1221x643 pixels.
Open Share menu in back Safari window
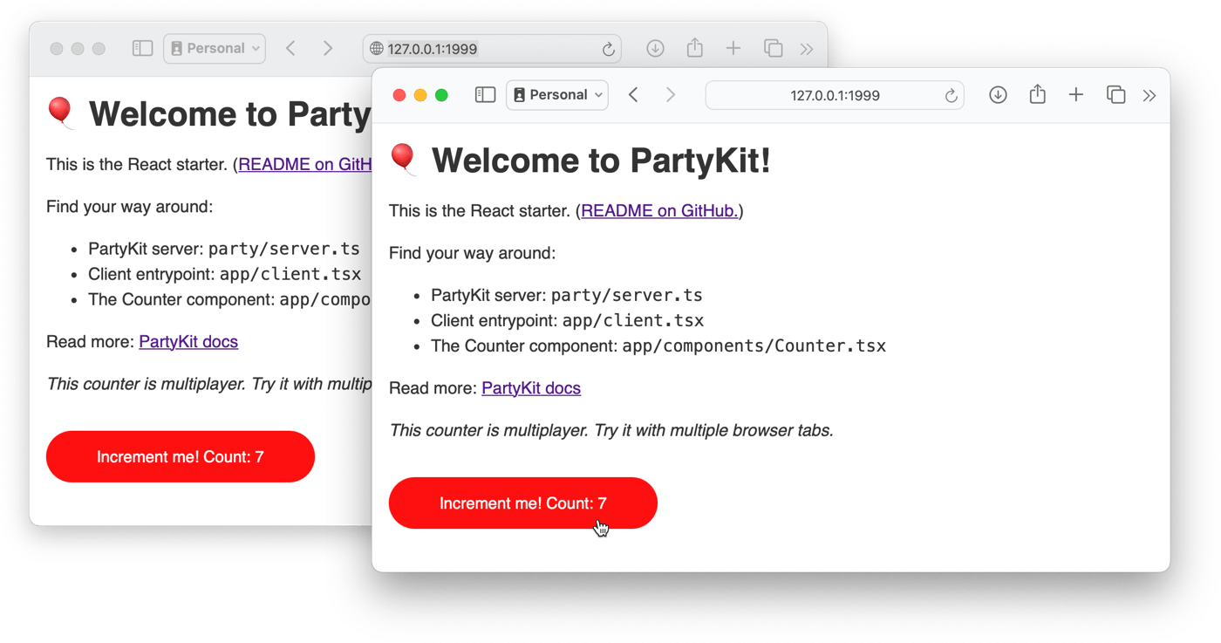click(x=694, y=48)
